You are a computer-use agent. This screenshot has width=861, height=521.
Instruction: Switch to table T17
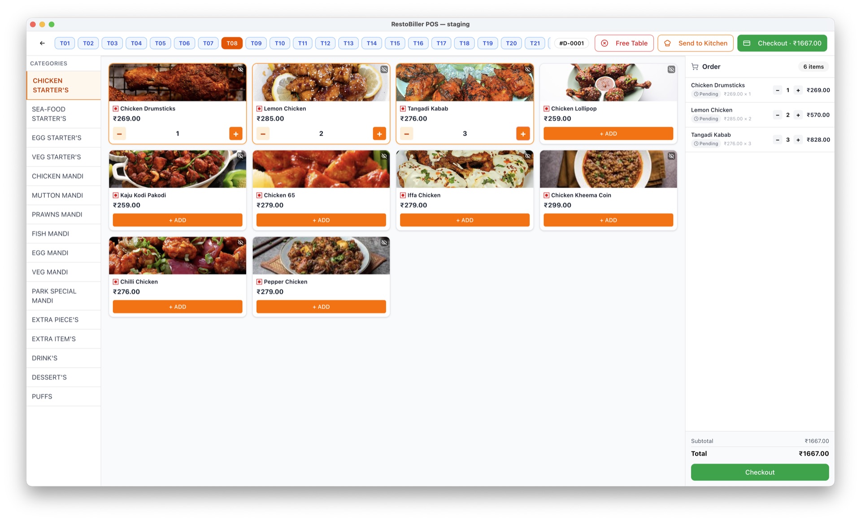tap(441, 43)
